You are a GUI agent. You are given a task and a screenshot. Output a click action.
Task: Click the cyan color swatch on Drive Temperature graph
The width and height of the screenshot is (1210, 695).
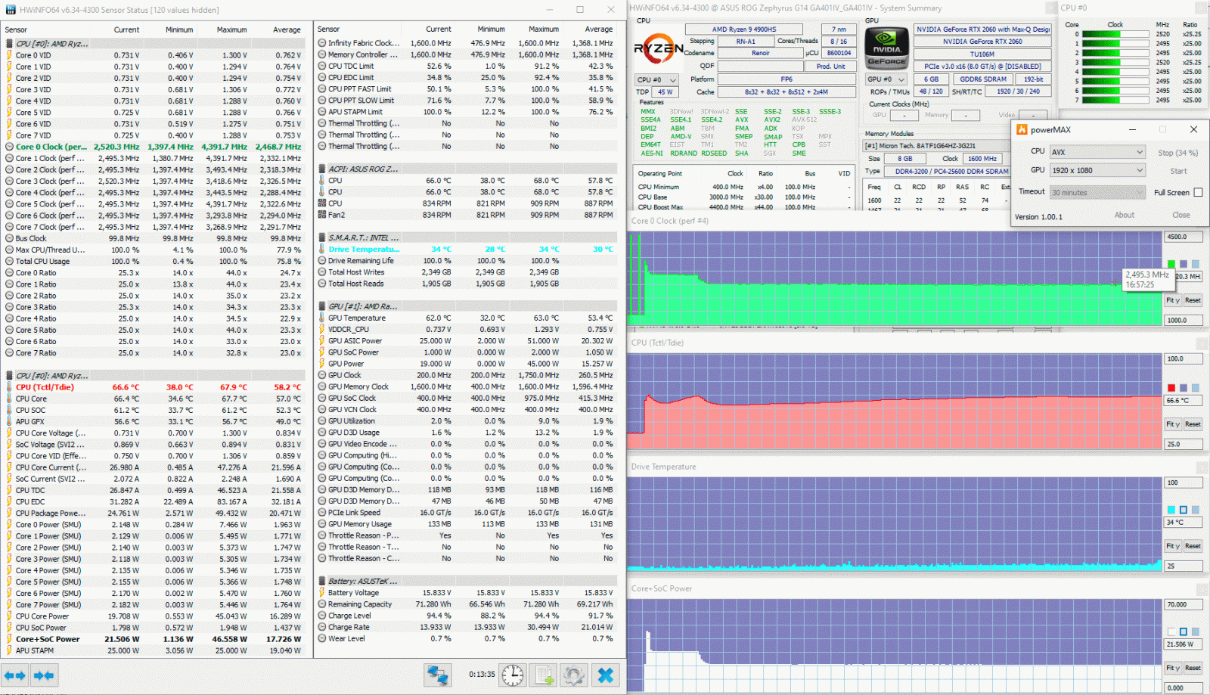coord(1171,510)
